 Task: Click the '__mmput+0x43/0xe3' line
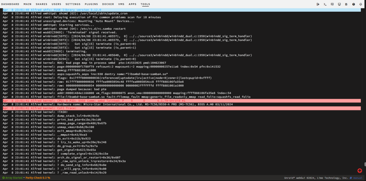[x=45, y=135]
